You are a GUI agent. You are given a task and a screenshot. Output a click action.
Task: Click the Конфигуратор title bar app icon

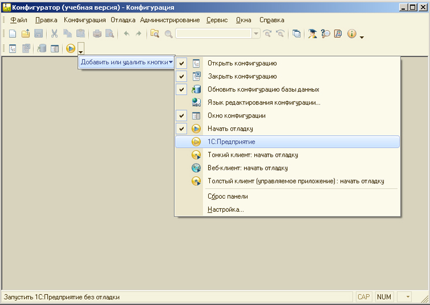[x=7, y=7]
